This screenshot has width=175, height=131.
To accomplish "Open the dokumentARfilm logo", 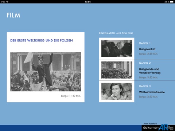I will (158, 128).
